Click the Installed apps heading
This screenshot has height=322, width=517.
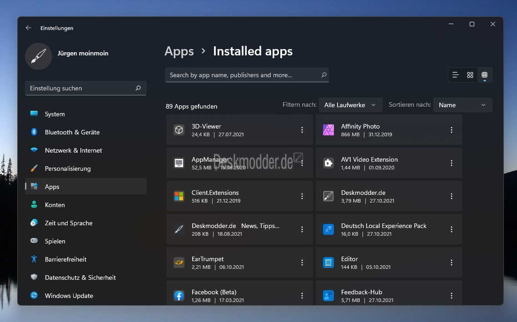pos(253,51)
